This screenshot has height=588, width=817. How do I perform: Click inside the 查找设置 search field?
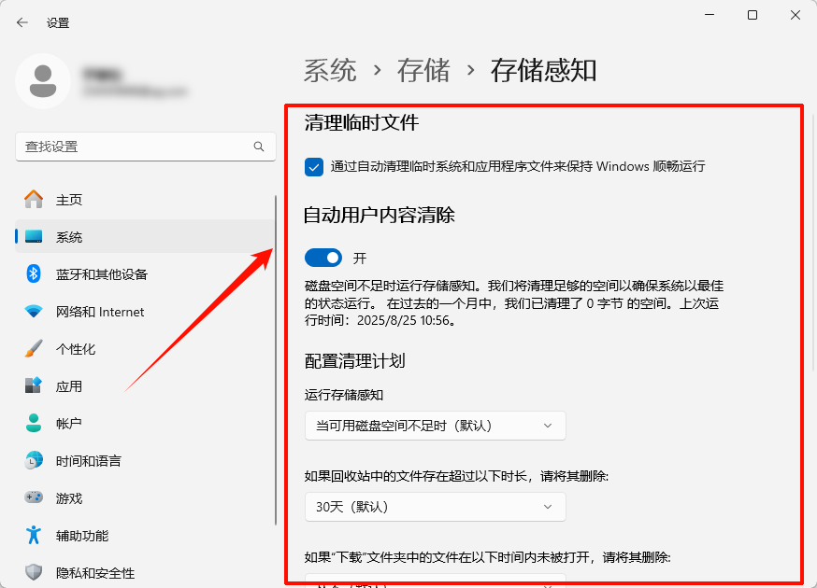(x=140, y=147)
